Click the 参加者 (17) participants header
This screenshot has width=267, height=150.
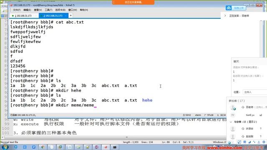pos(237,101)
